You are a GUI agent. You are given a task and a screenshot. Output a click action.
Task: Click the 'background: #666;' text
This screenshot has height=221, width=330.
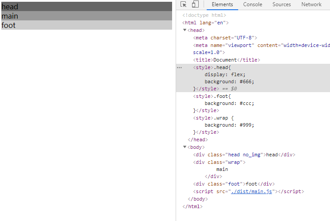point(229,82)
